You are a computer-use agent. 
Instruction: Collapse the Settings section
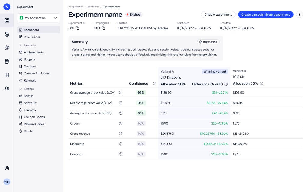[x=26, y=89]
